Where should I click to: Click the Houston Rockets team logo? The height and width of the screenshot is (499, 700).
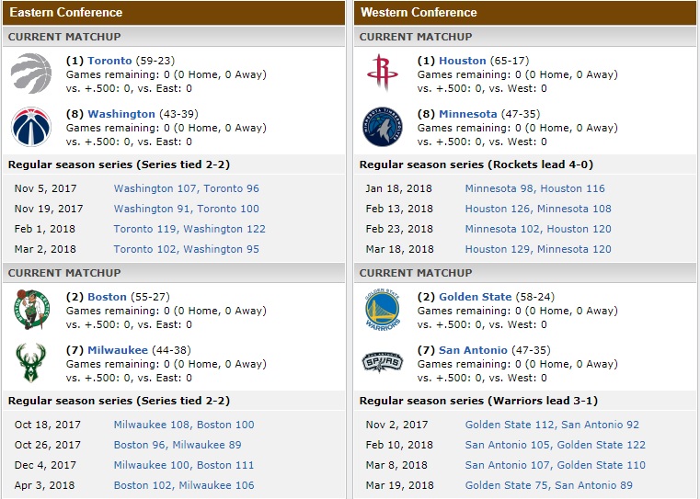[383, 74]
